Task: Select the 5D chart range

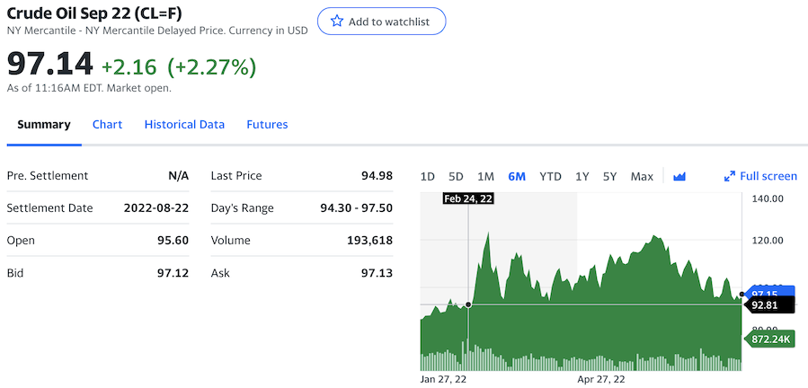Action: tap(456, 176)
